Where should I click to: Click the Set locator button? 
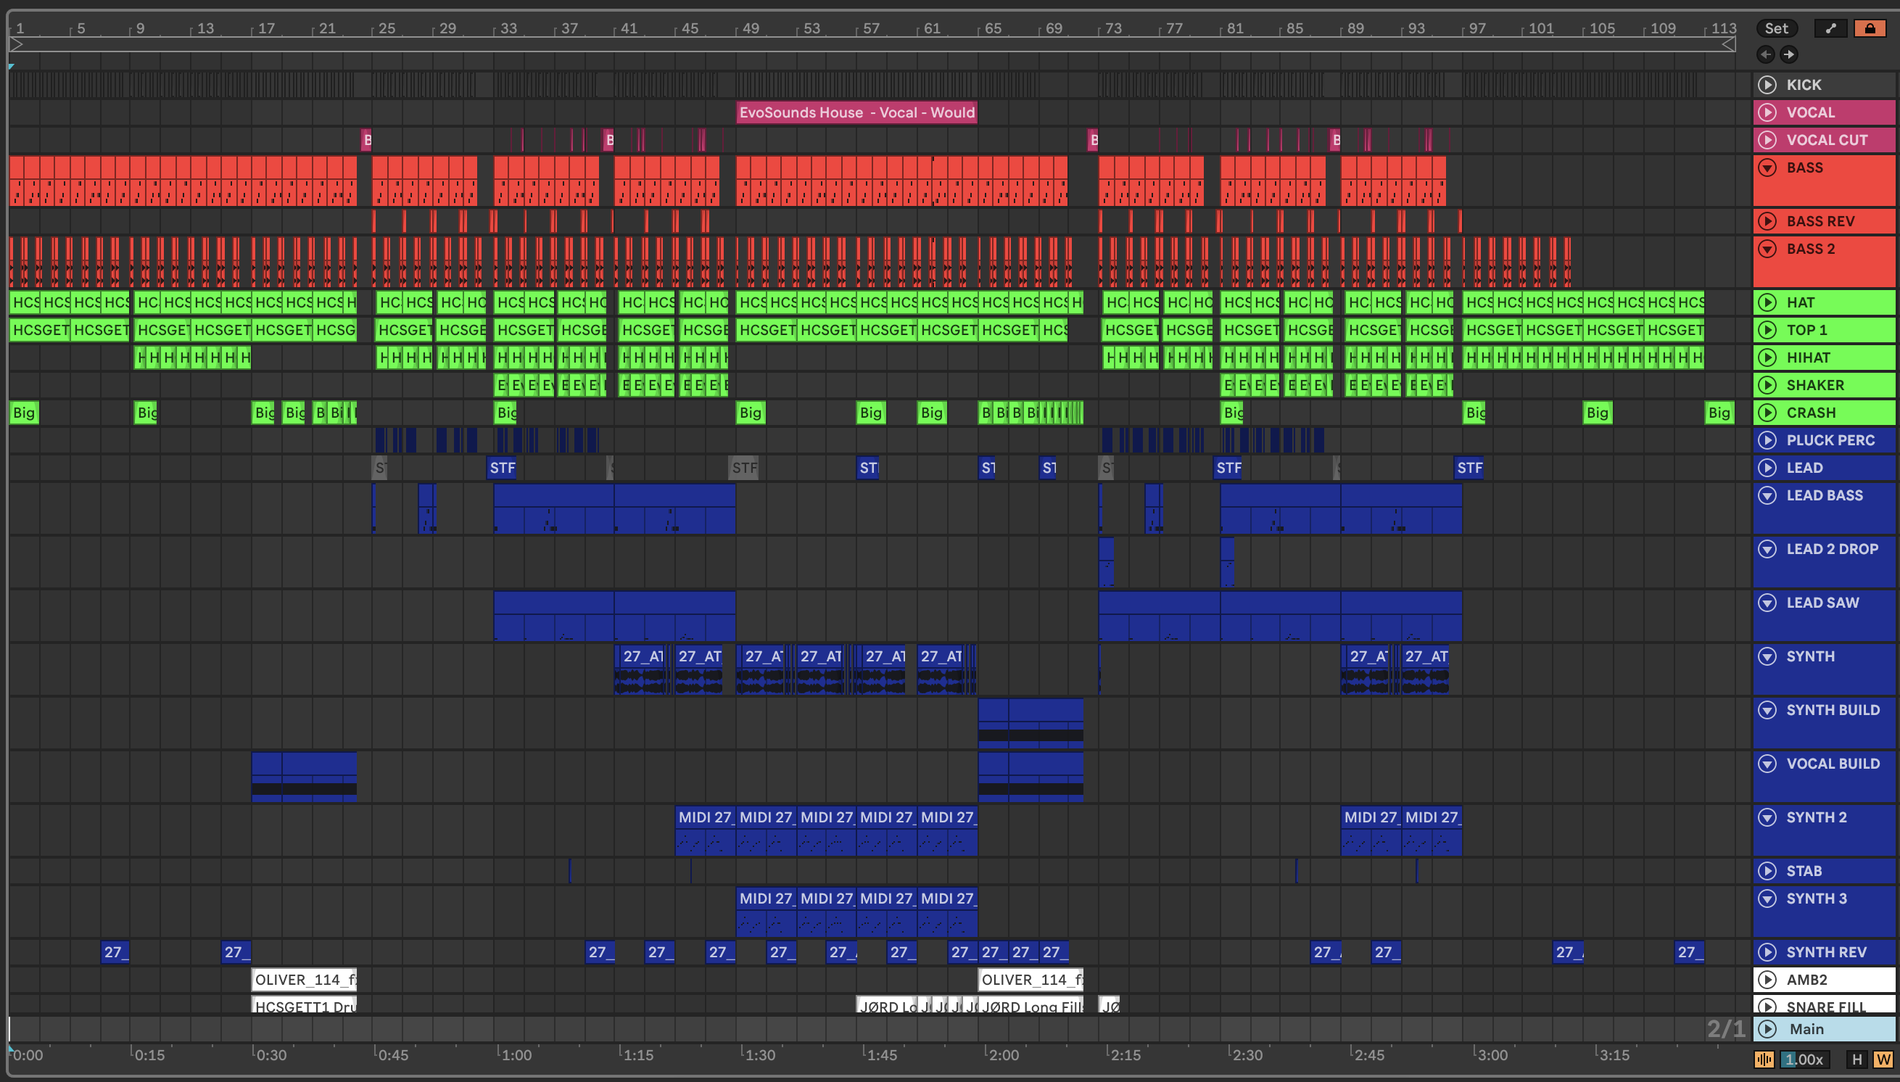pyautogui.click(x=1776, y=28)
